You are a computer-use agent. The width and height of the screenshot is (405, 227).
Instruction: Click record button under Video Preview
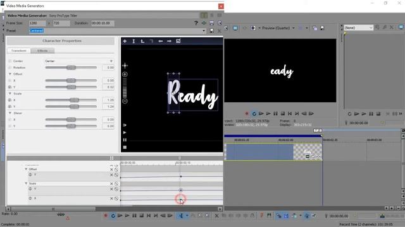coord(247,113)
